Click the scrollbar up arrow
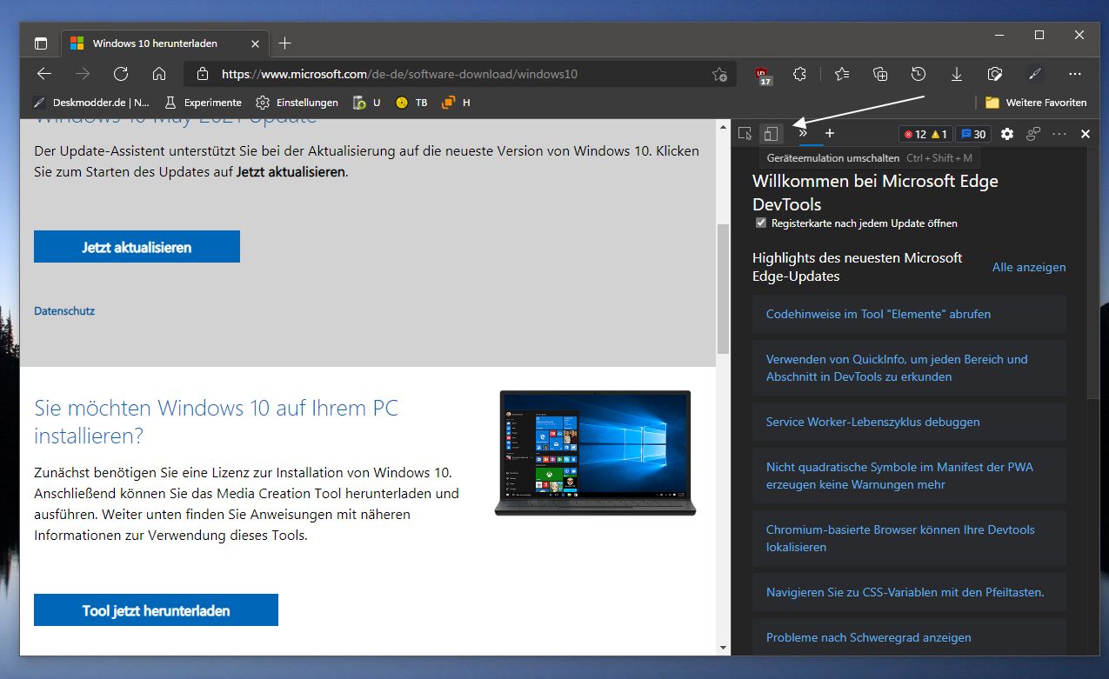1109x679 pixels. point(723,126)
